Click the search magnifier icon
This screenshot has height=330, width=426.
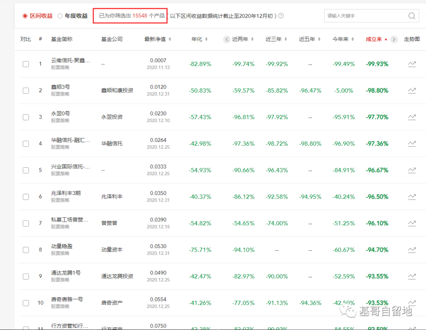click(411, 16)
